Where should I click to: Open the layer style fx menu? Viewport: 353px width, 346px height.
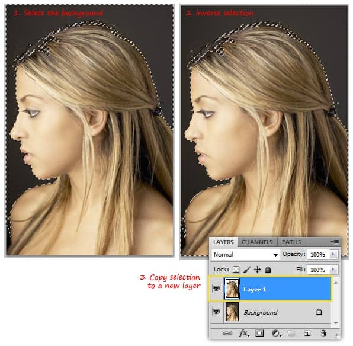[x=244, y=333]
